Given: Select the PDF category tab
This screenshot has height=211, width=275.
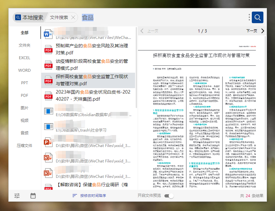Looking at the screenshot, I should click(25, 95).
